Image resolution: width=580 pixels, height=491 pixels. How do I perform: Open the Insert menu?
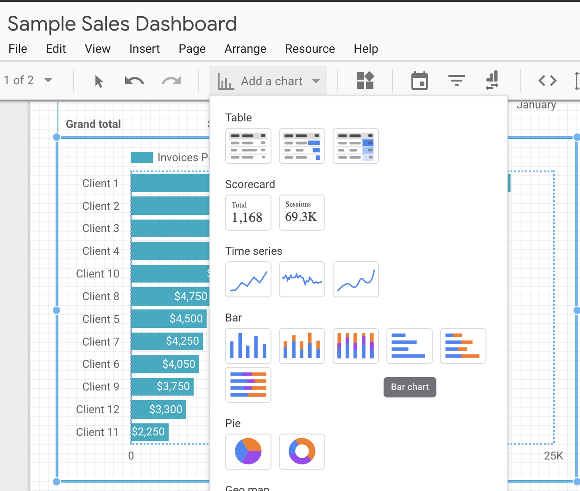(x=145, y=49)
